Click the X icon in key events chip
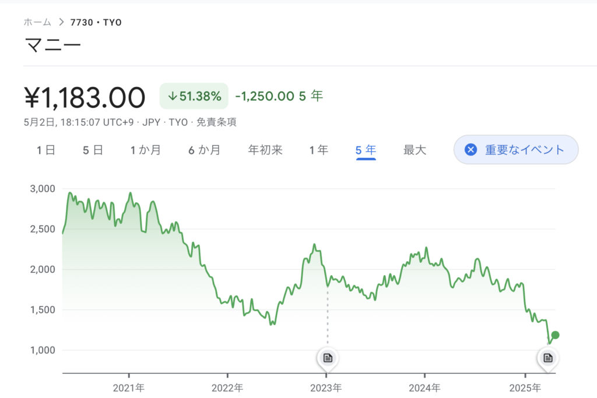 tap(470, 150)
